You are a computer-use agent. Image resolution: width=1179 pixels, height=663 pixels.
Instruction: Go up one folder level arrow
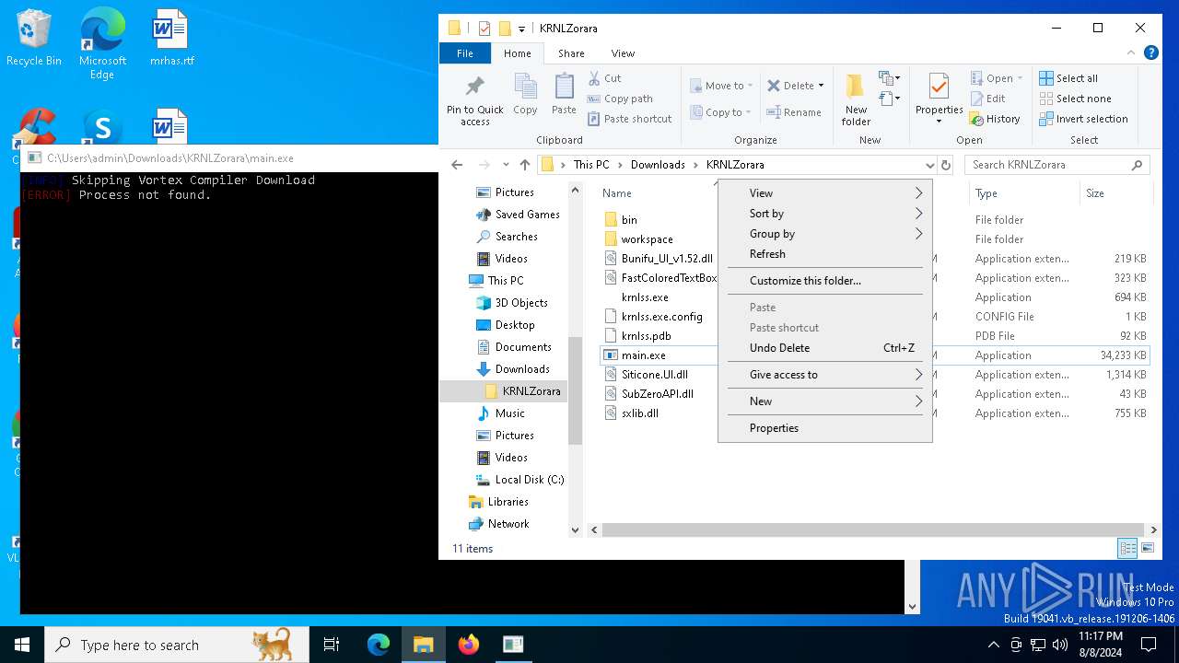click(525, 165)
